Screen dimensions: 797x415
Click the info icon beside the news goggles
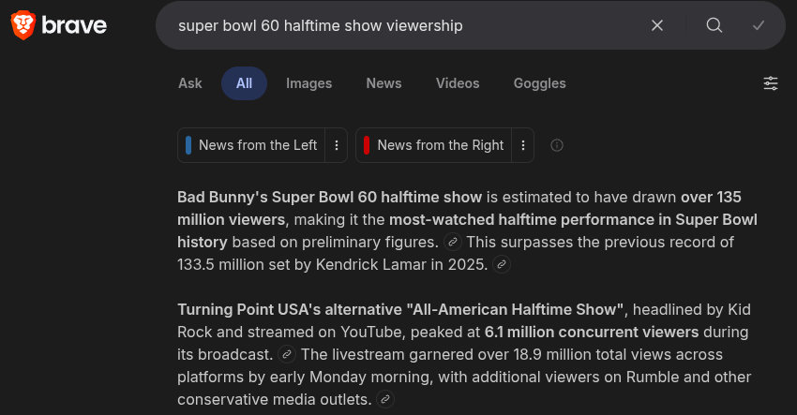pyautogui.click(x=557, y=145)
